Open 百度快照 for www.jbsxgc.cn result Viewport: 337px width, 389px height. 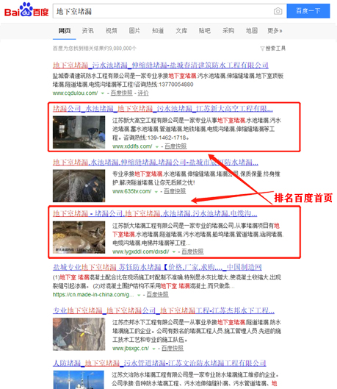[x=173, y=349]
